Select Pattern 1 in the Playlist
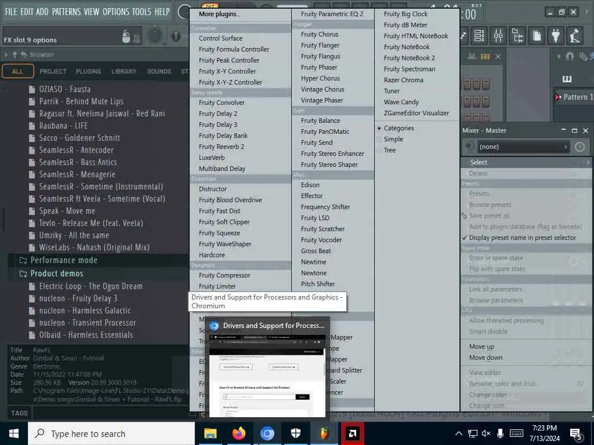Image resolution: width=594 pixels, height=445 pixels. point(574,97)
